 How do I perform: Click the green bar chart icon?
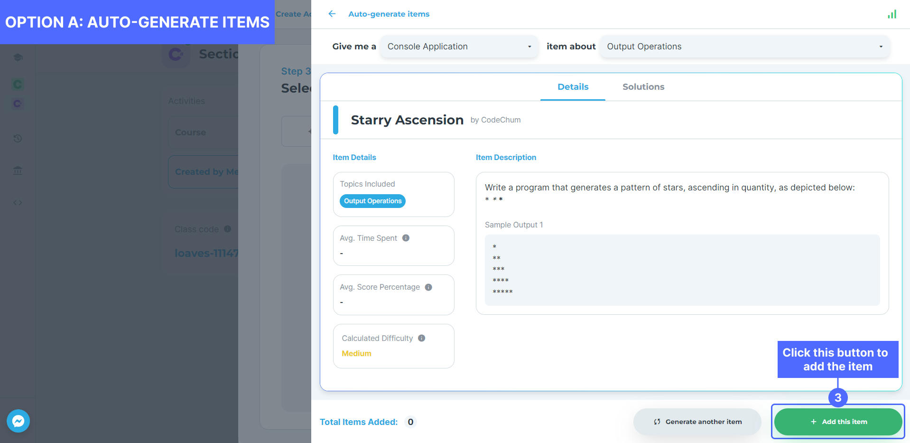pyautogui.click(x=892, y=14)
